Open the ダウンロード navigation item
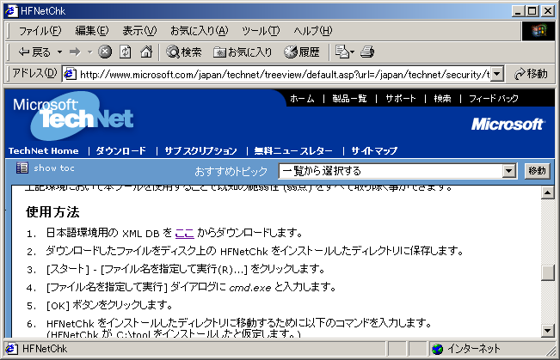The width and height of the screenshot is (560, 360). coord(120,151)
